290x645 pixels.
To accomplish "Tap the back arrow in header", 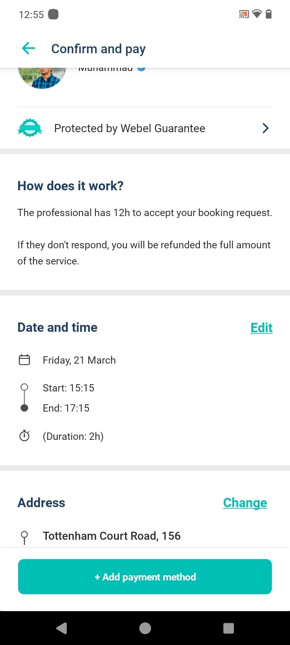I will click(x=29, y=49).
